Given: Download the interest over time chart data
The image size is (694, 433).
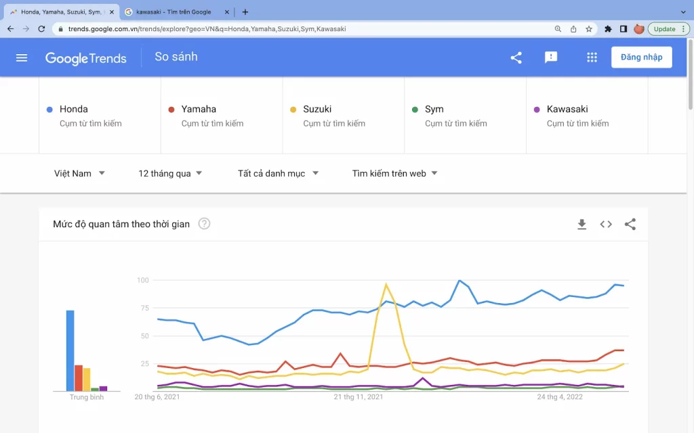Looking at the screenshot, I should tap(581, 224).
